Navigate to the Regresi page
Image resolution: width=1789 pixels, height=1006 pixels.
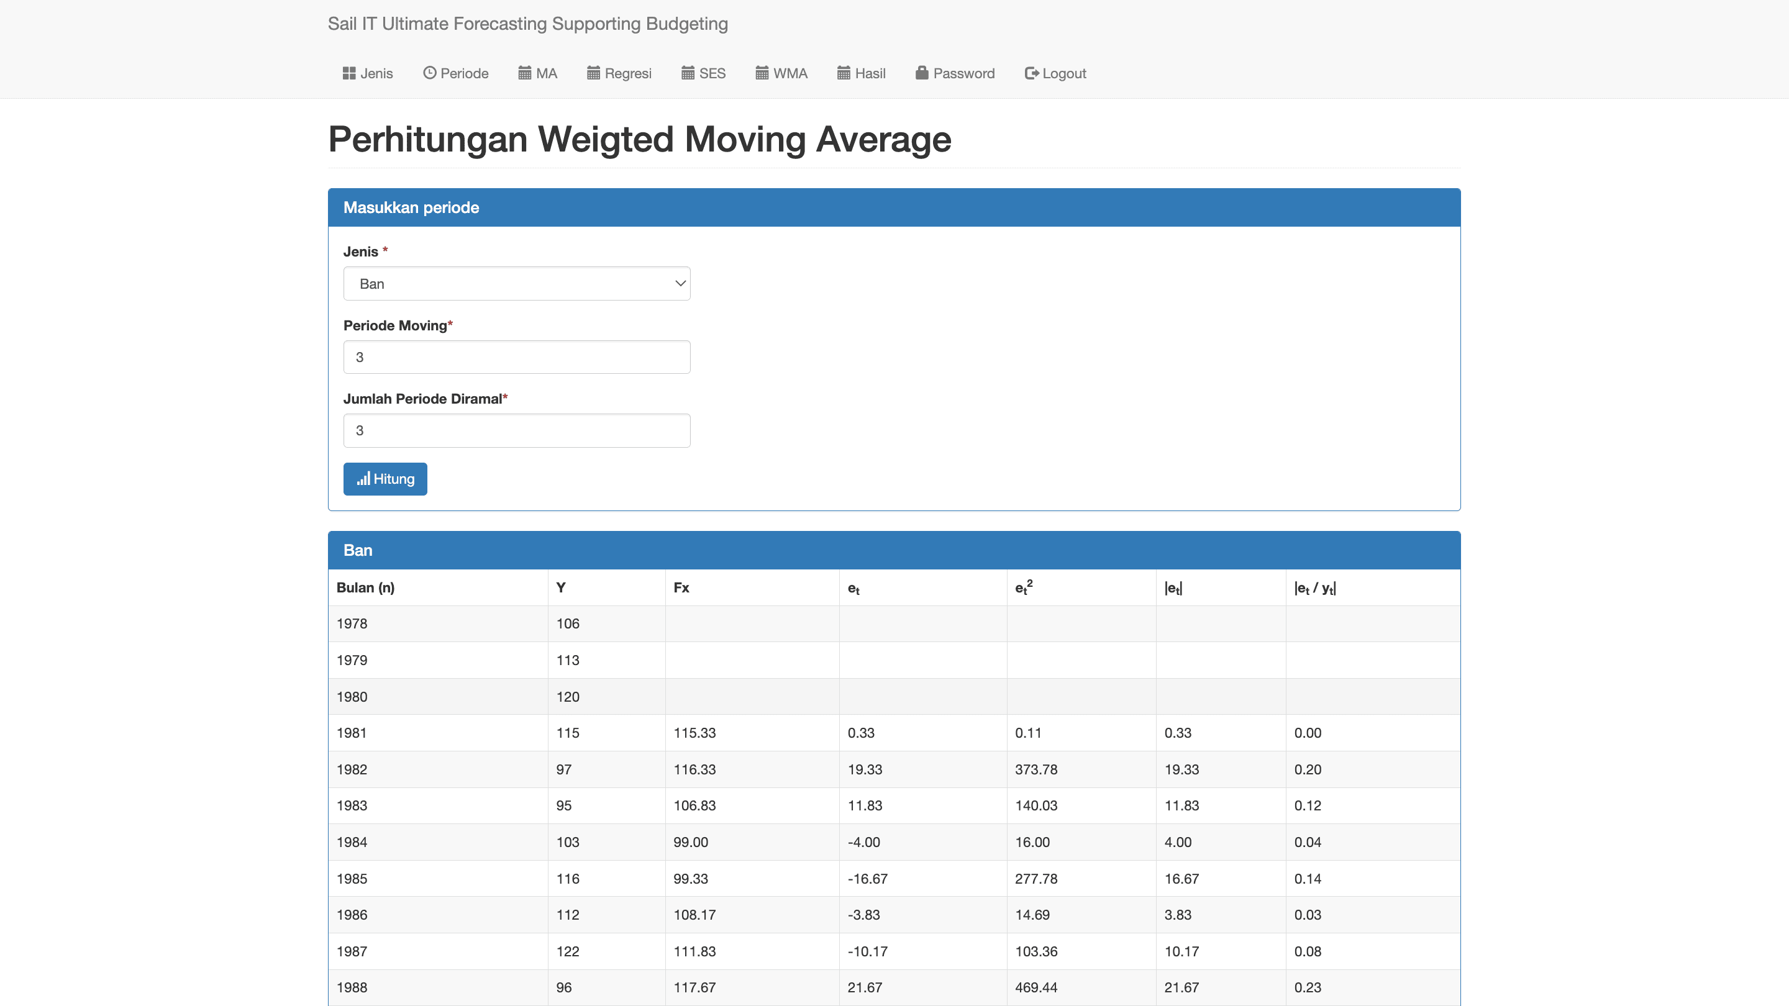point(619,74)
